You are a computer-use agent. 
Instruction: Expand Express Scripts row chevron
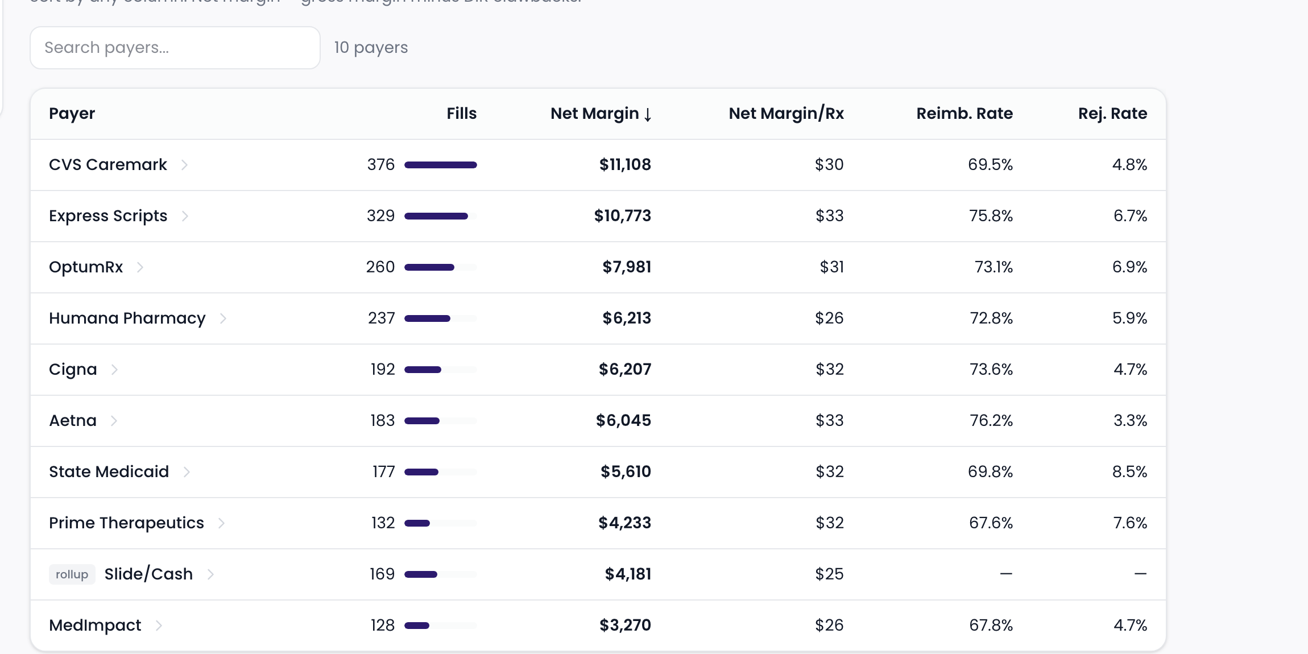(x=185, y=216)
